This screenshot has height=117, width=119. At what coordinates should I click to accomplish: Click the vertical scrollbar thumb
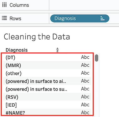(96, 58)
